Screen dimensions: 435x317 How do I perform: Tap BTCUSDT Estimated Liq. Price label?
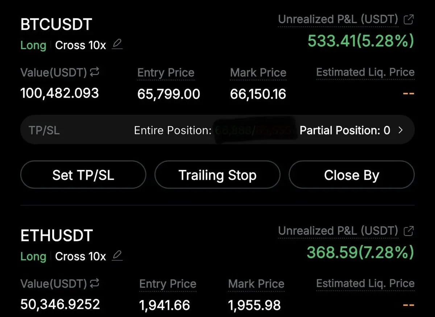tap(365, 72)
